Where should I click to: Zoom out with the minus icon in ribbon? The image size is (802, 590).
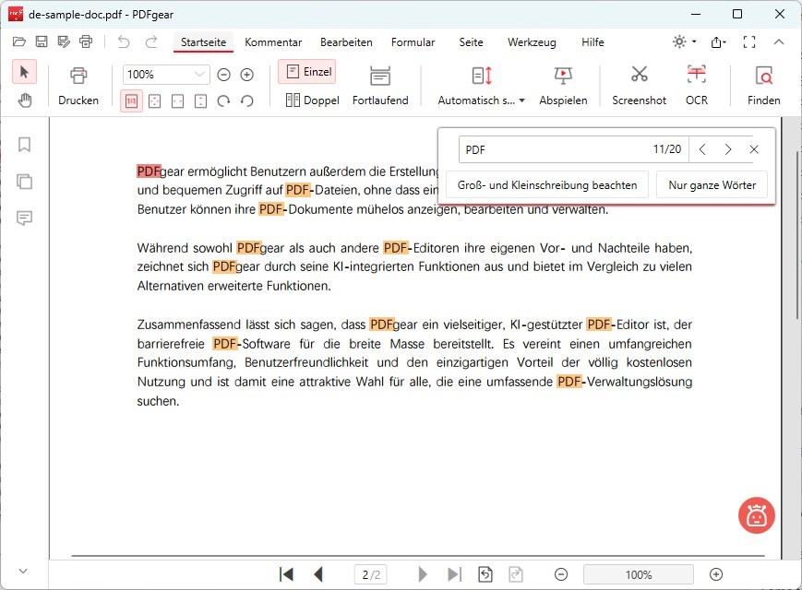223,75
